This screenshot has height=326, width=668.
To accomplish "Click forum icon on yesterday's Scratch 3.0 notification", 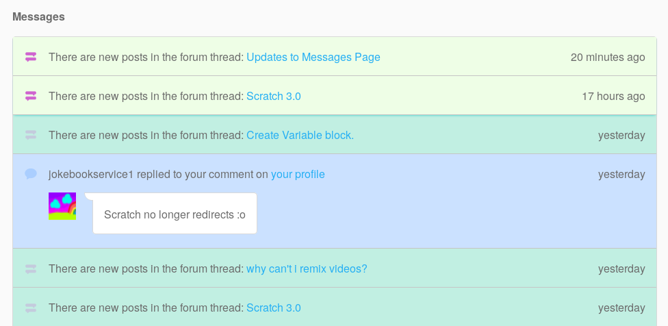I will pos(31,308).
